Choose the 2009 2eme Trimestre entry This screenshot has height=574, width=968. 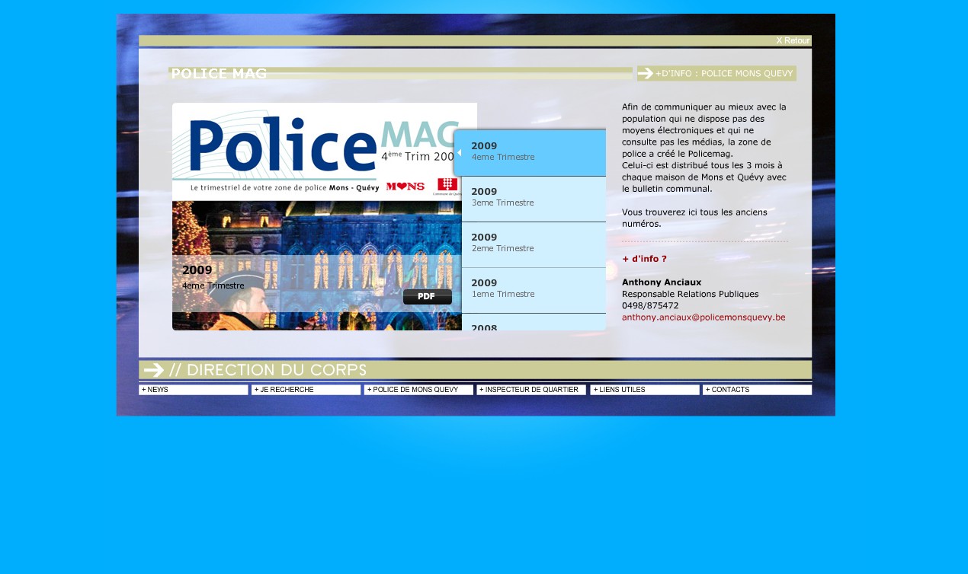tap(534, 243)
